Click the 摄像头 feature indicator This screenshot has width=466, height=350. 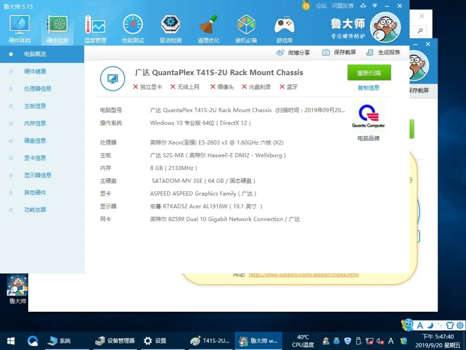tap(222, 87)
